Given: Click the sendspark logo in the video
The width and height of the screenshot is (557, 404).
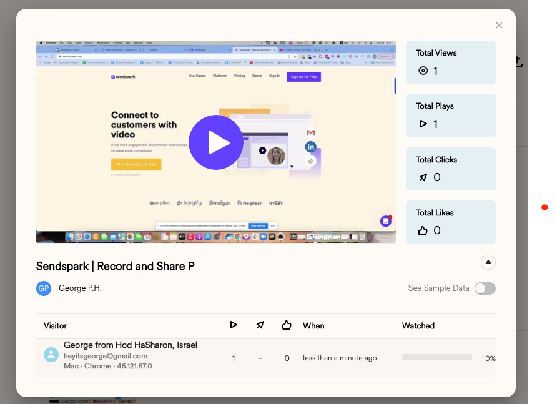Looking at the screenshot, I should (x=123, y=77).
